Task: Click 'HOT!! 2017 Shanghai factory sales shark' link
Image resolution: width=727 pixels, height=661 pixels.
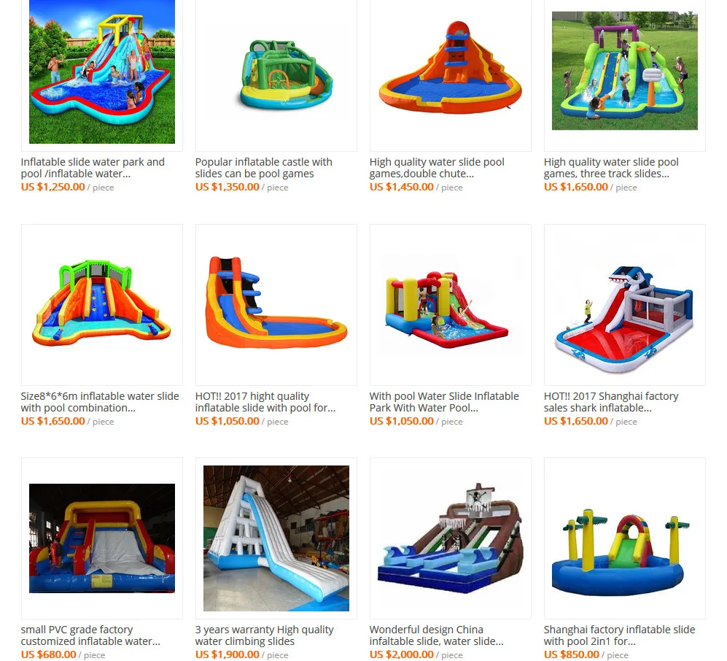Action: pyautogui.click(x=611, y=402)
